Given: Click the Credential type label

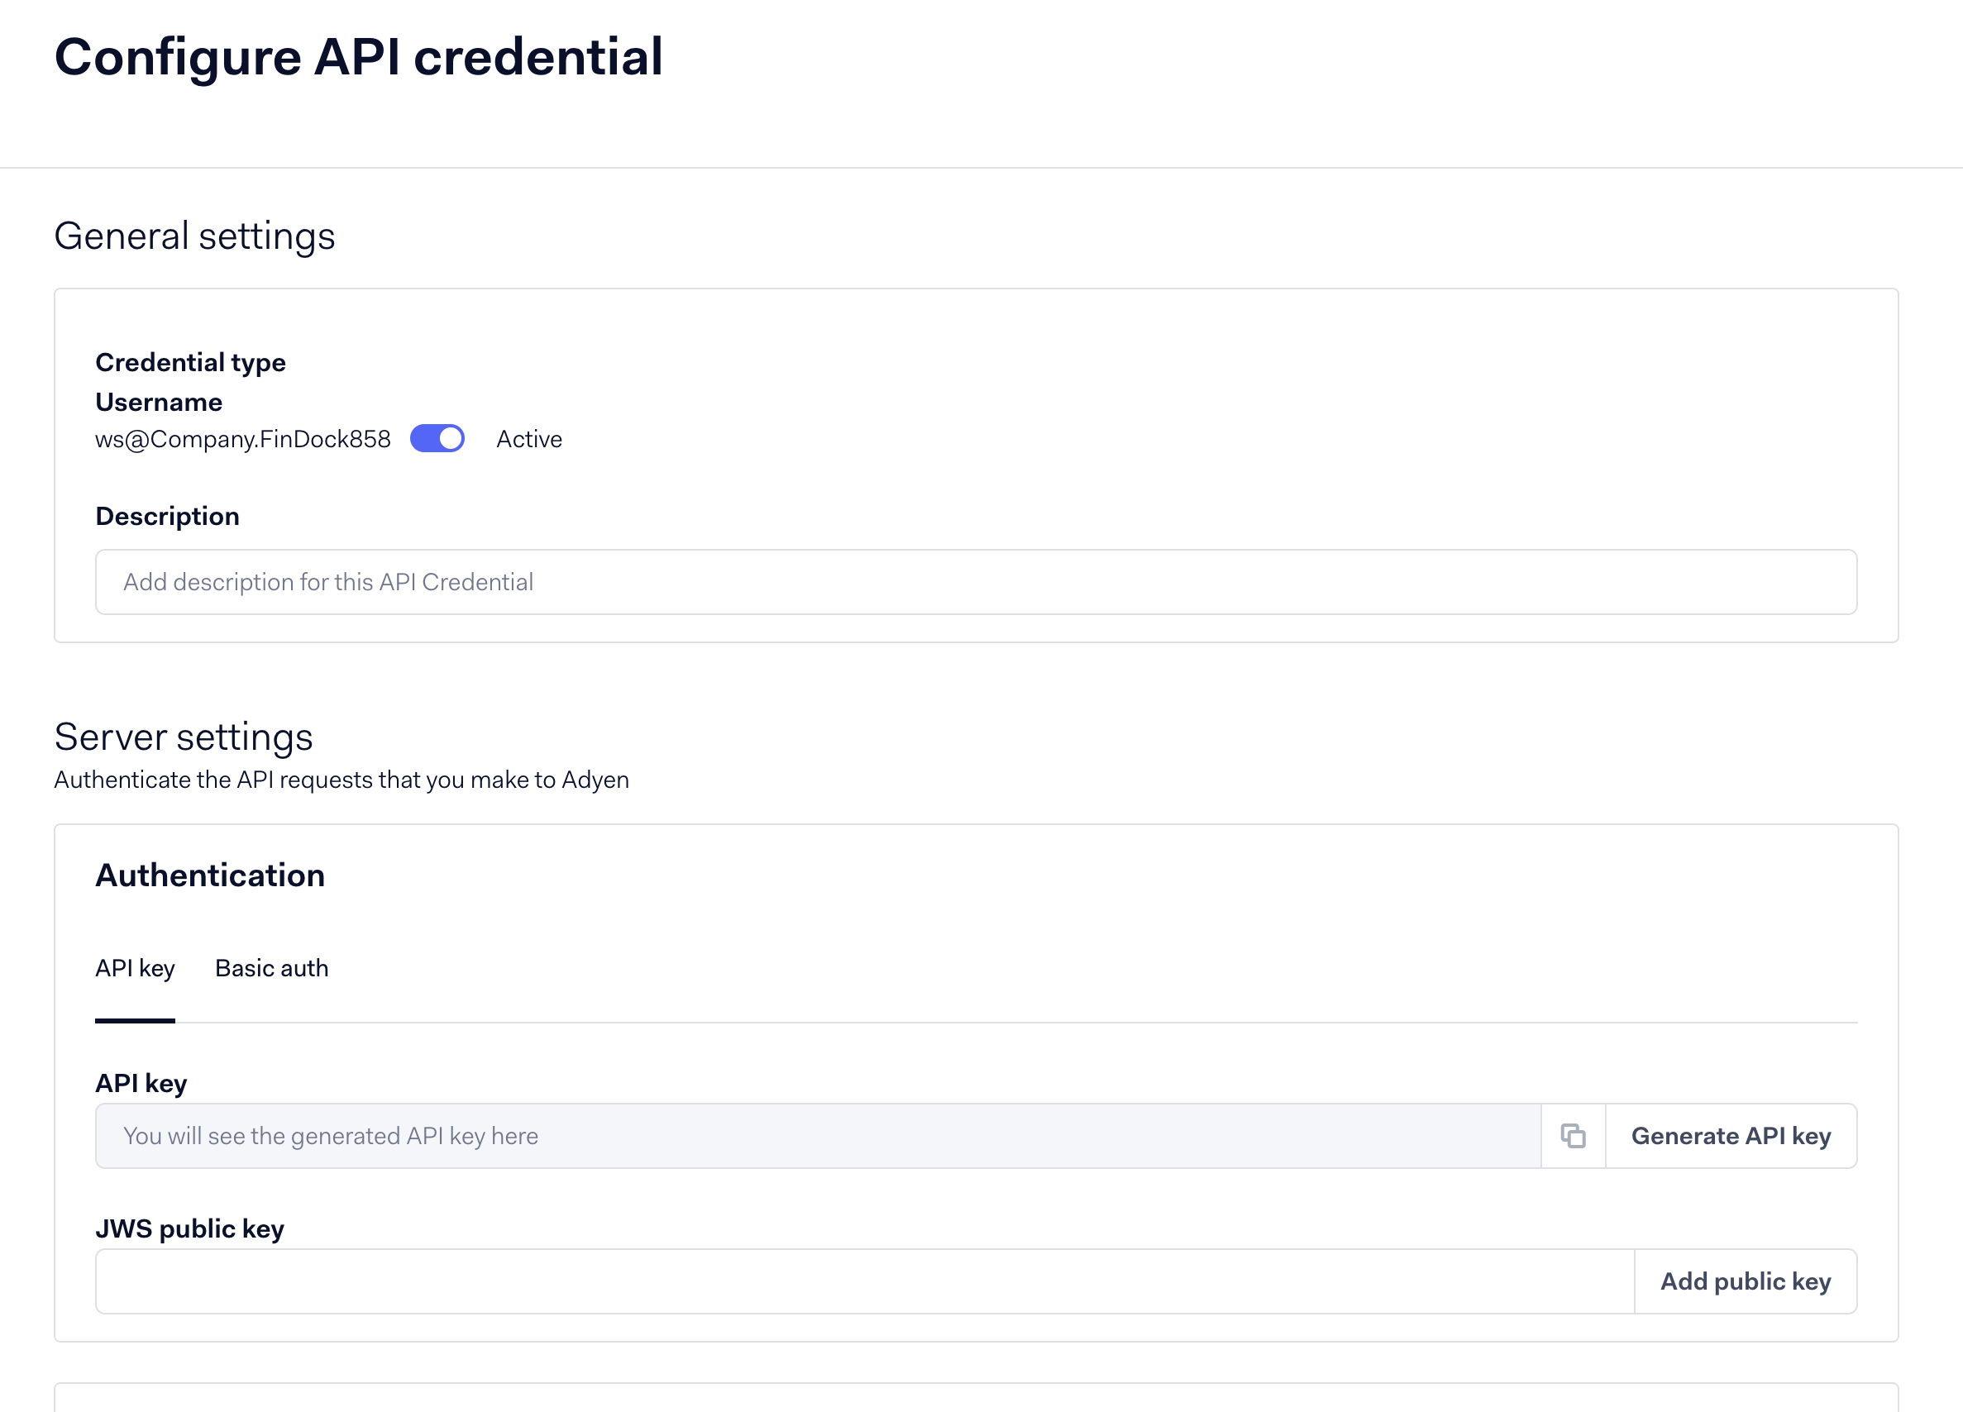Looking at the screenshot, I should (190, 361).
